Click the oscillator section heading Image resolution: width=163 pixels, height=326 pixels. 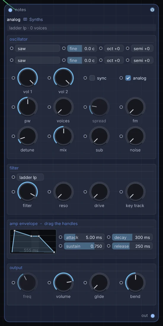pyautogui.click(x=18, y=39)
